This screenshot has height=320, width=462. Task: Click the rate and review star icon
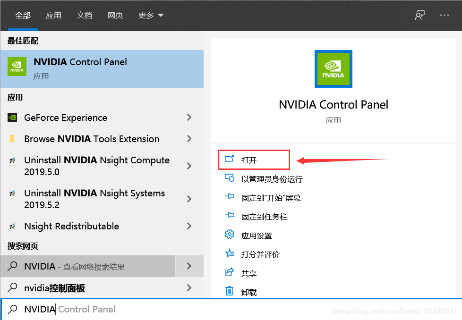(230, 253)
